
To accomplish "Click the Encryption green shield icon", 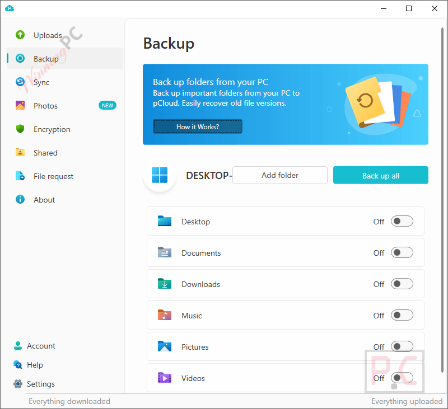I will pyautogui.click(x=20, y=129).
